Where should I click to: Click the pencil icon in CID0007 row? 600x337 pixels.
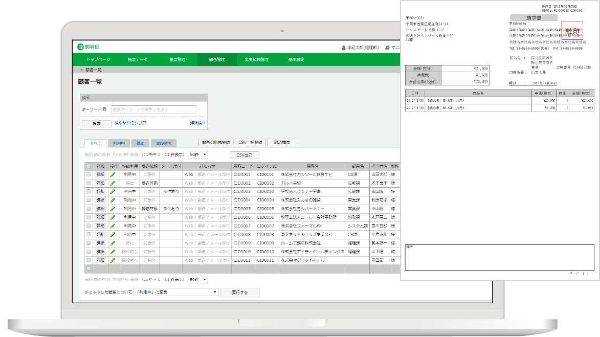point(113,226)
